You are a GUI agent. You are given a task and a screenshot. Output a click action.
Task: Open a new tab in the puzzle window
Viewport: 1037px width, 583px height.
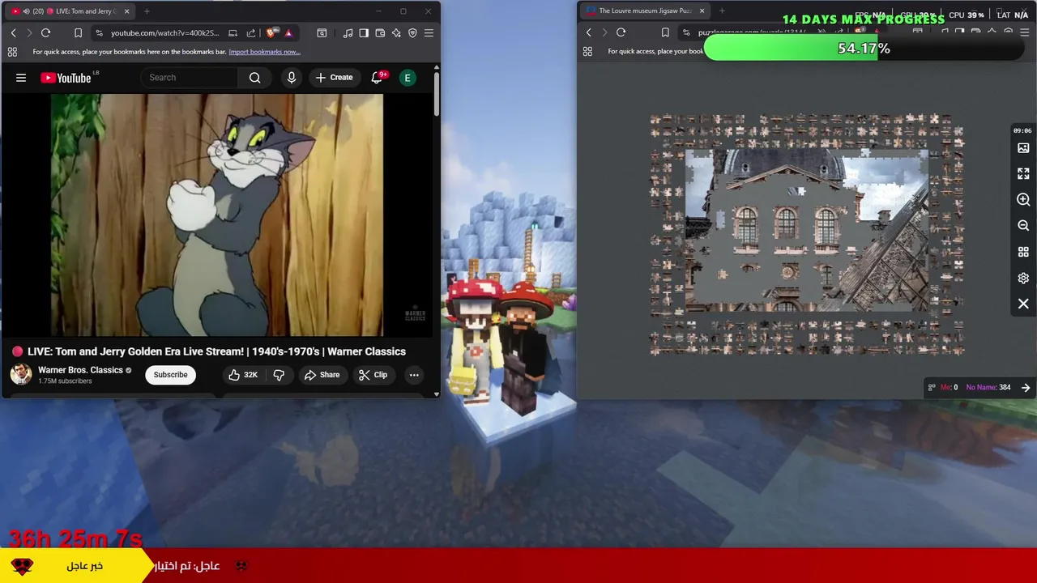coord(722,11)
